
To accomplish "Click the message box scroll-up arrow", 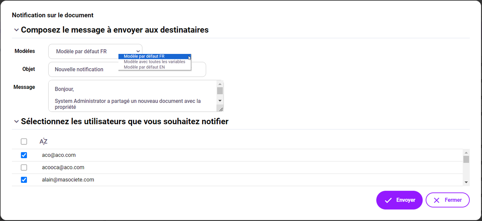I will click(220, 84).
